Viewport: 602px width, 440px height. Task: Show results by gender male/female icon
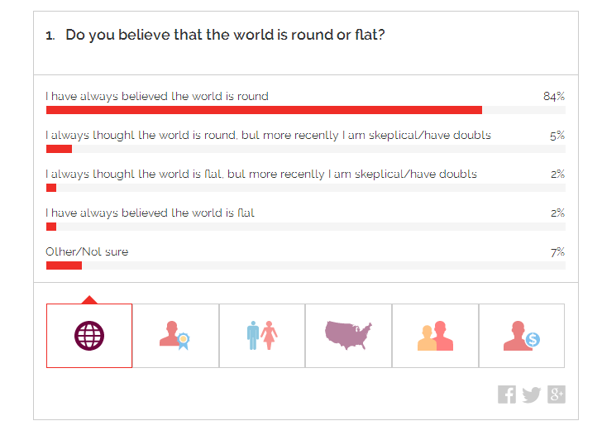(x=261, y=335)
